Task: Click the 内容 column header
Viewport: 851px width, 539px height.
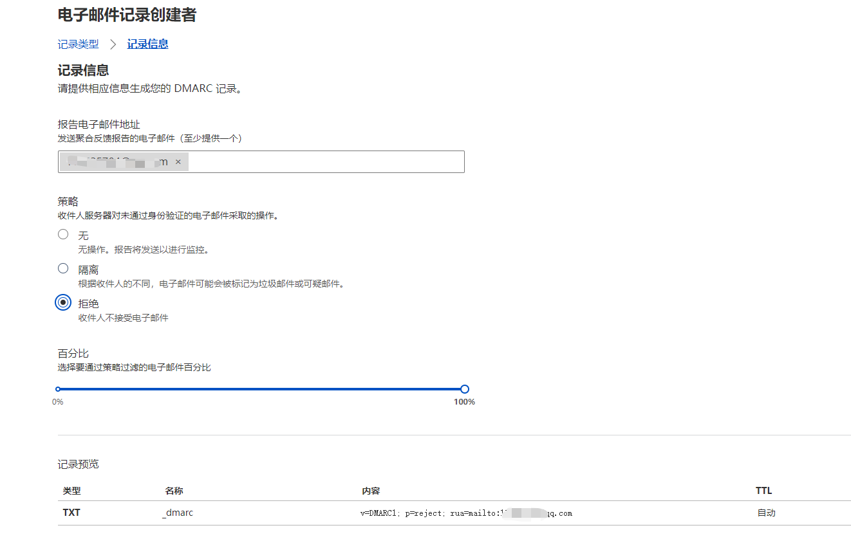Action: coord(371,491)
